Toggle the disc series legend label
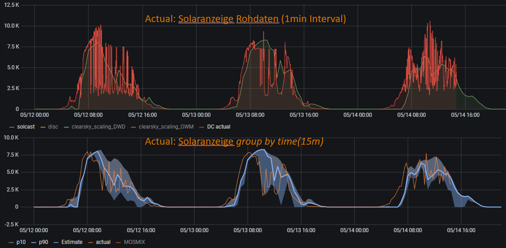Image resolution: width=506 pixels, height=248 pixels. (x=53, y=127)
